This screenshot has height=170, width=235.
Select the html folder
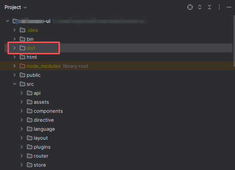click(31, 57)
